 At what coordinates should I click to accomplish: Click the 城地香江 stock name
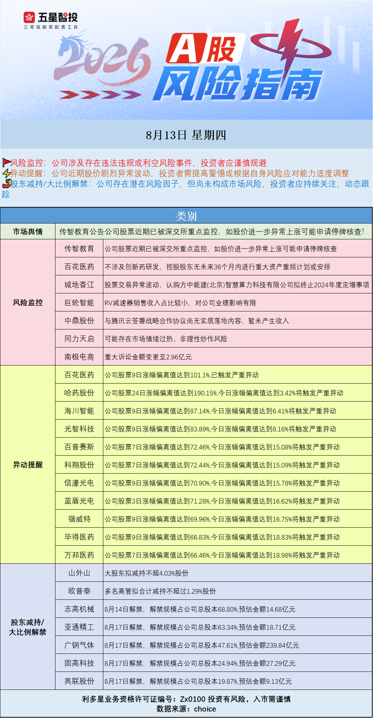click(79, 284)
